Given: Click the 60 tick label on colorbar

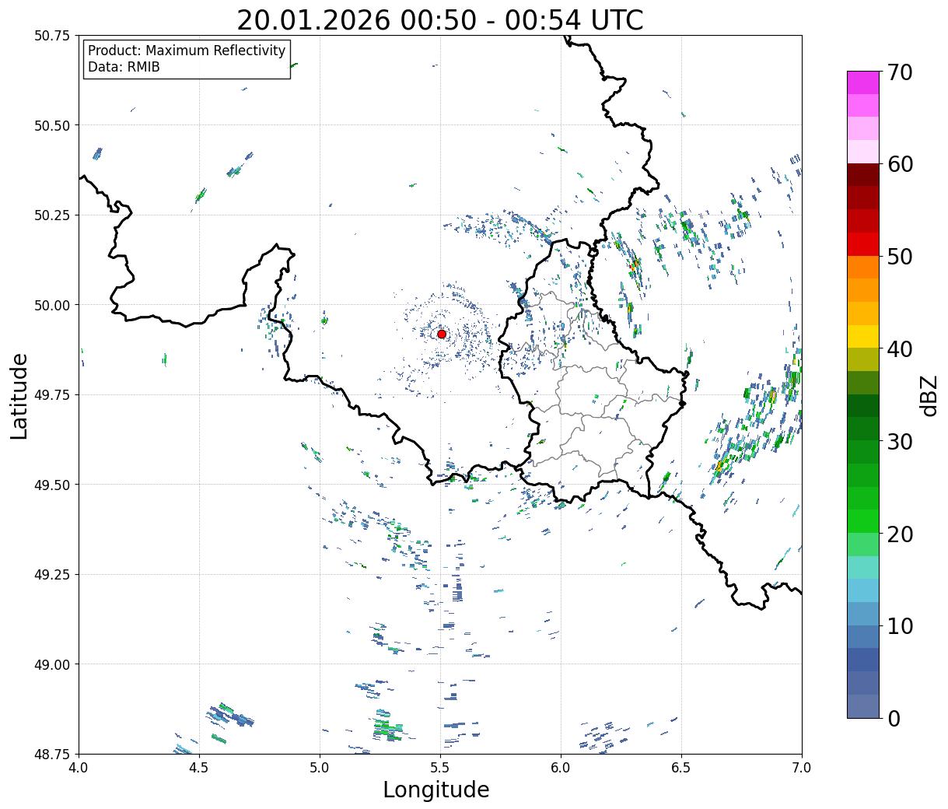Looking at the screenshot, I should [899, 164].
